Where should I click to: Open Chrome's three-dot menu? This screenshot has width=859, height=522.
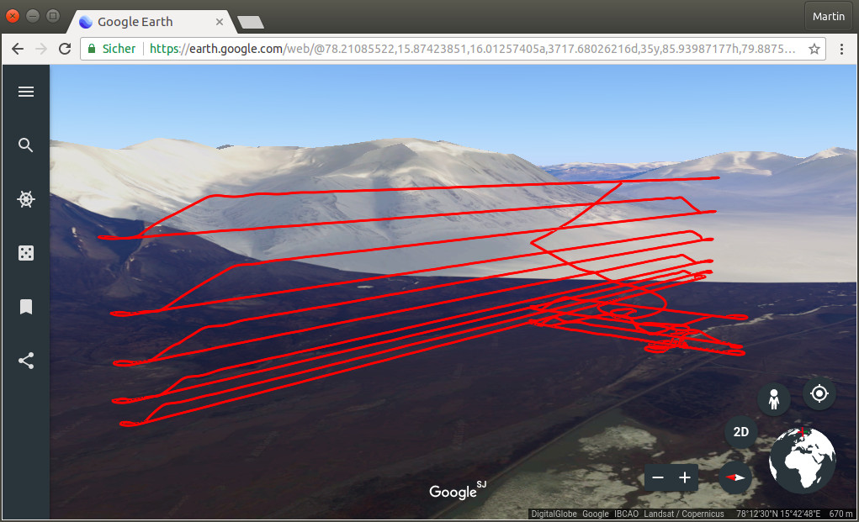[x=841, y=49]
